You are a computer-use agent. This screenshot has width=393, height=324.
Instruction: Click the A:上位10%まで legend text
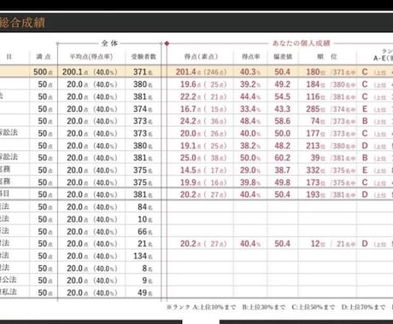(214, 307)
